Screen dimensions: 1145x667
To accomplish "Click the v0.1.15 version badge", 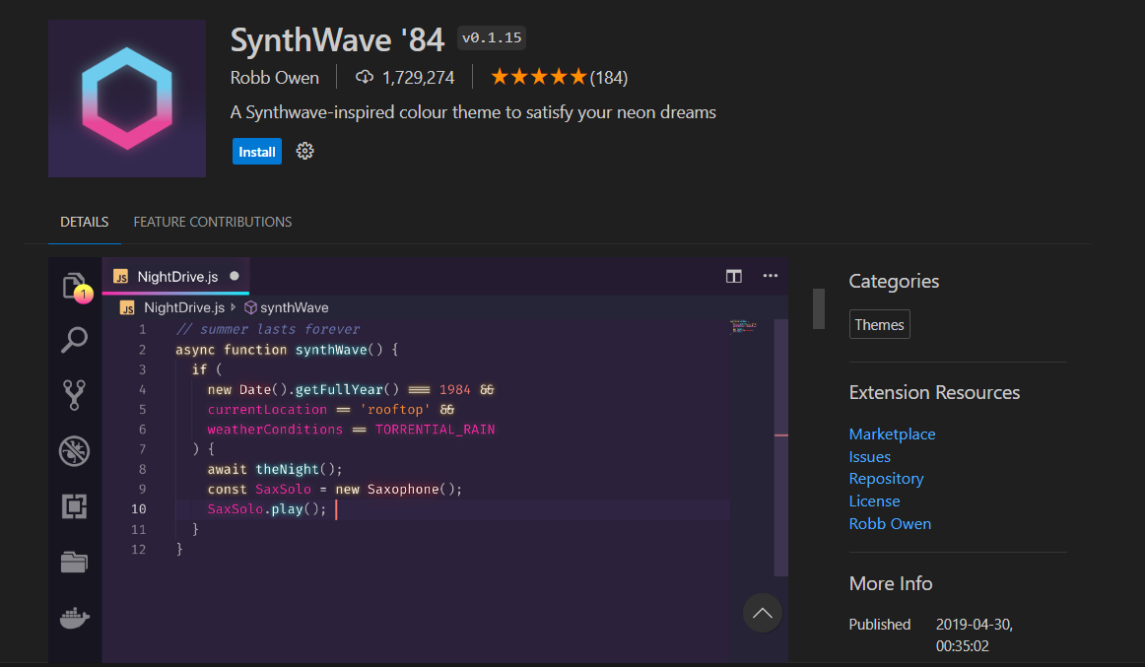I will [492, 38].
